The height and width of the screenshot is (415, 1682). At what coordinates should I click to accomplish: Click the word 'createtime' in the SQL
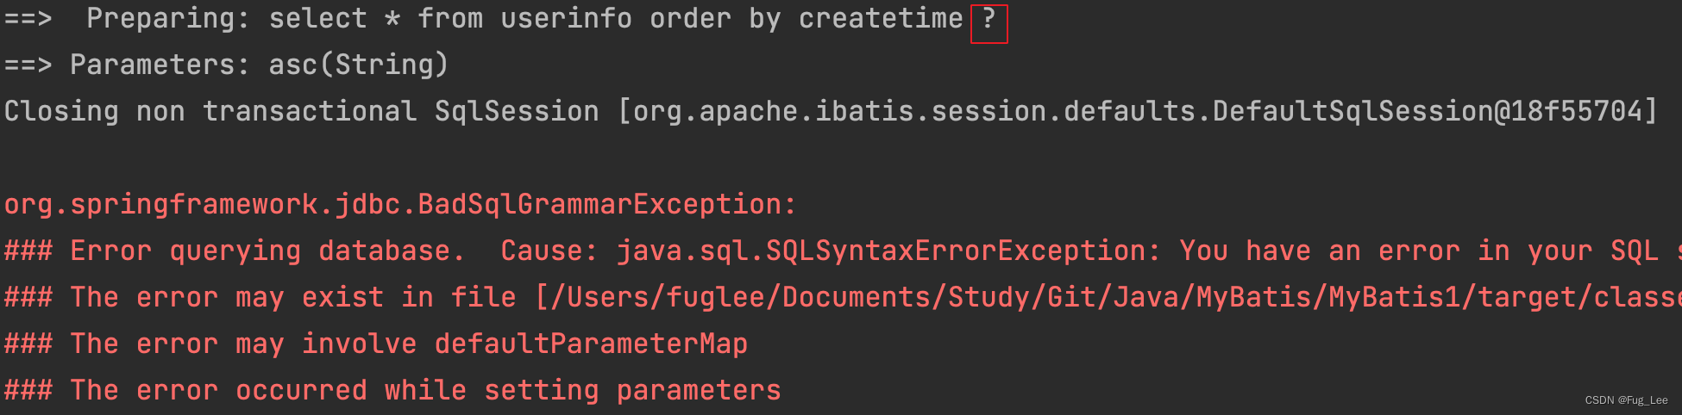coord(880,18)
